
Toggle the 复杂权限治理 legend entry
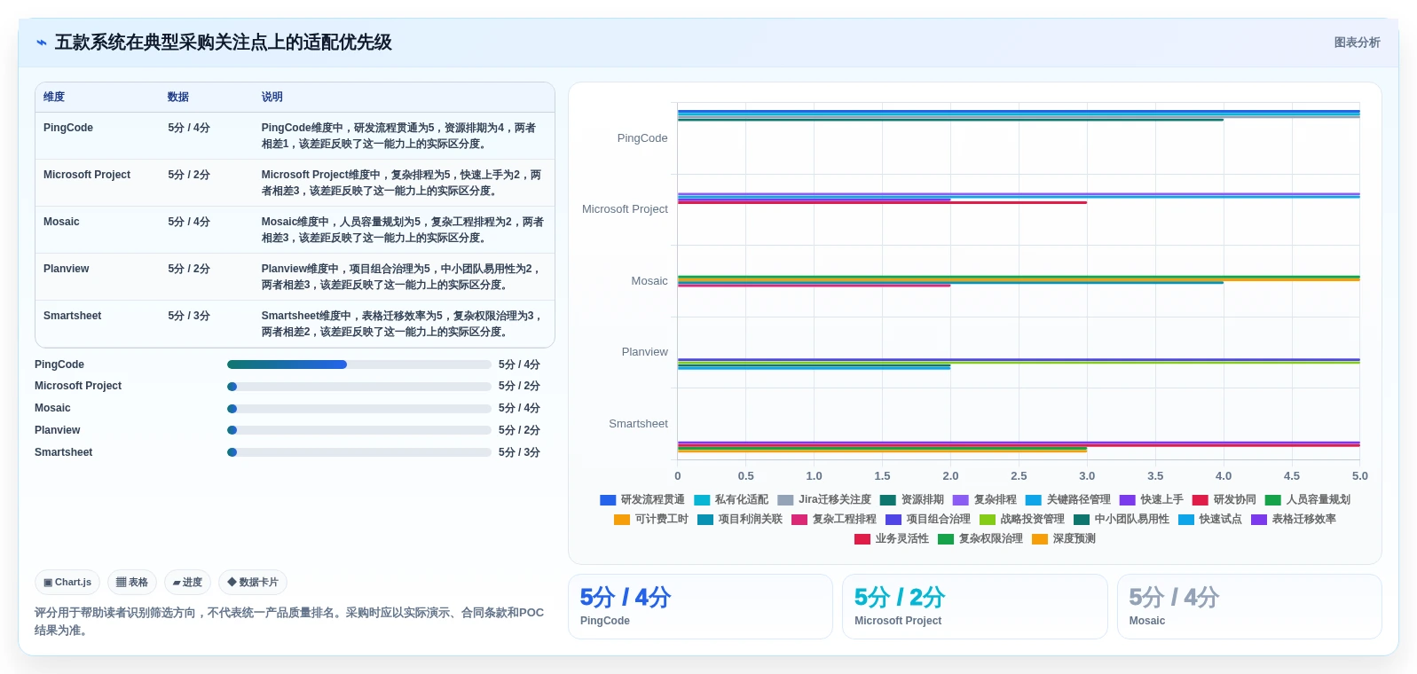coord(980,539)
